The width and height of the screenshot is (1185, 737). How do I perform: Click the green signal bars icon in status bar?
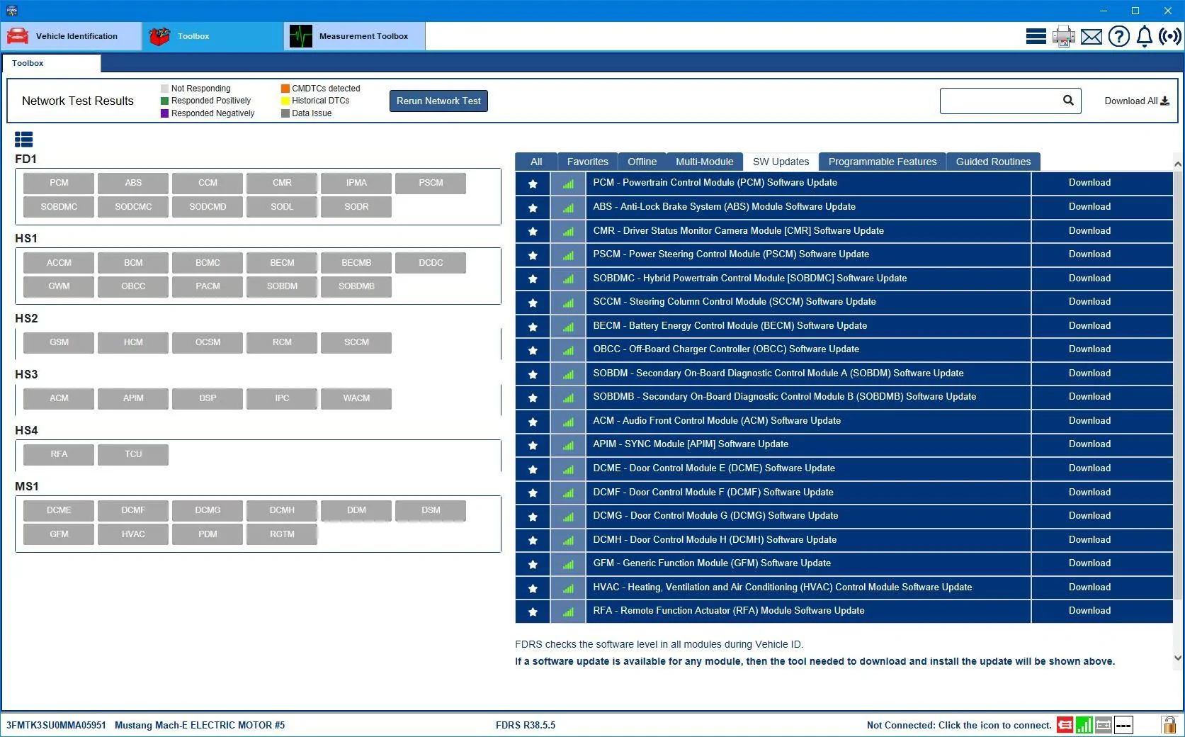click(x=1084, y=724)
